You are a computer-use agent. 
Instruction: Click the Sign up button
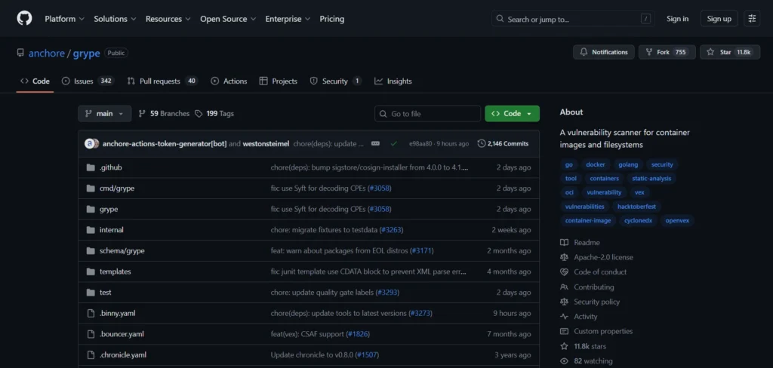point(719,19)
